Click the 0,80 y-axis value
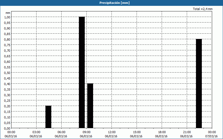 tap(7, 39)
